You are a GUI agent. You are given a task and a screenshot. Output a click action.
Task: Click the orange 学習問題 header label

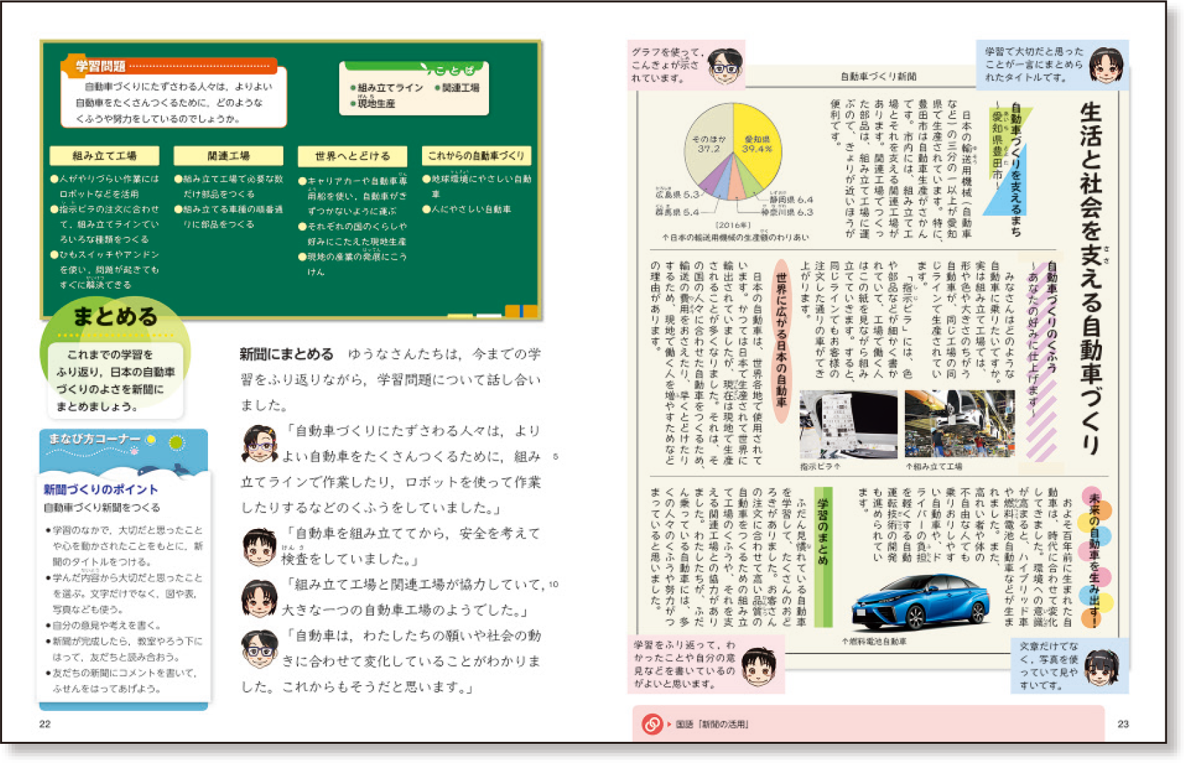point(101,66)
